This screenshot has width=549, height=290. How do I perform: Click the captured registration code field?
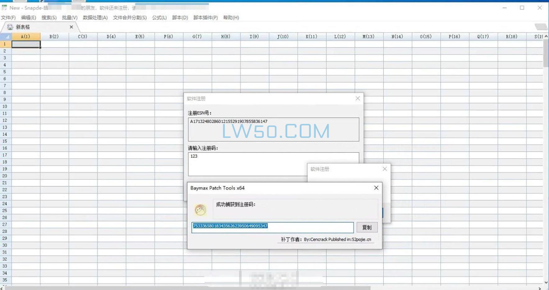coord(273,227)
